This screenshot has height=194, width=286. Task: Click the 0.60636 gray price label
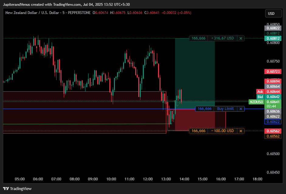click(x=273, y=111)
